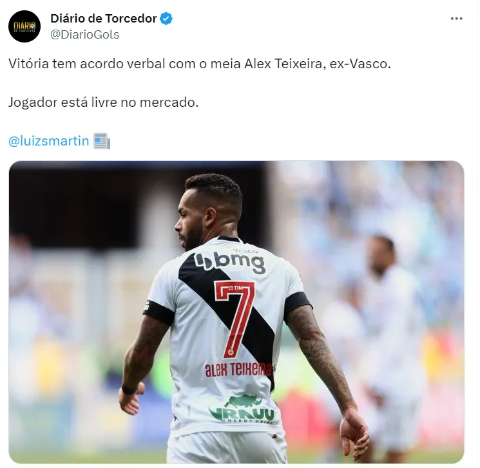This screenshot has height=468, width=480.
Task: Click the player's head in the photo
Action: coord(209,209)
